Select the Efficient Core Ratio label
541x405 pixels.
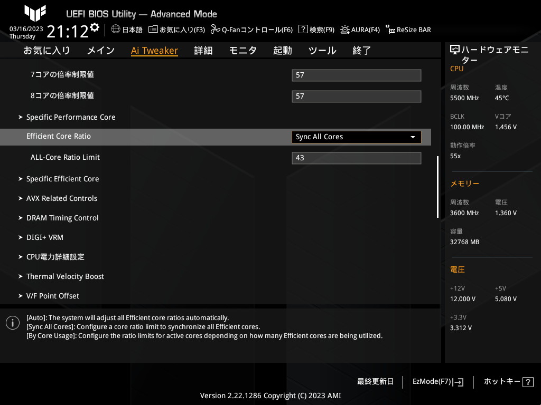pos(59,137)
